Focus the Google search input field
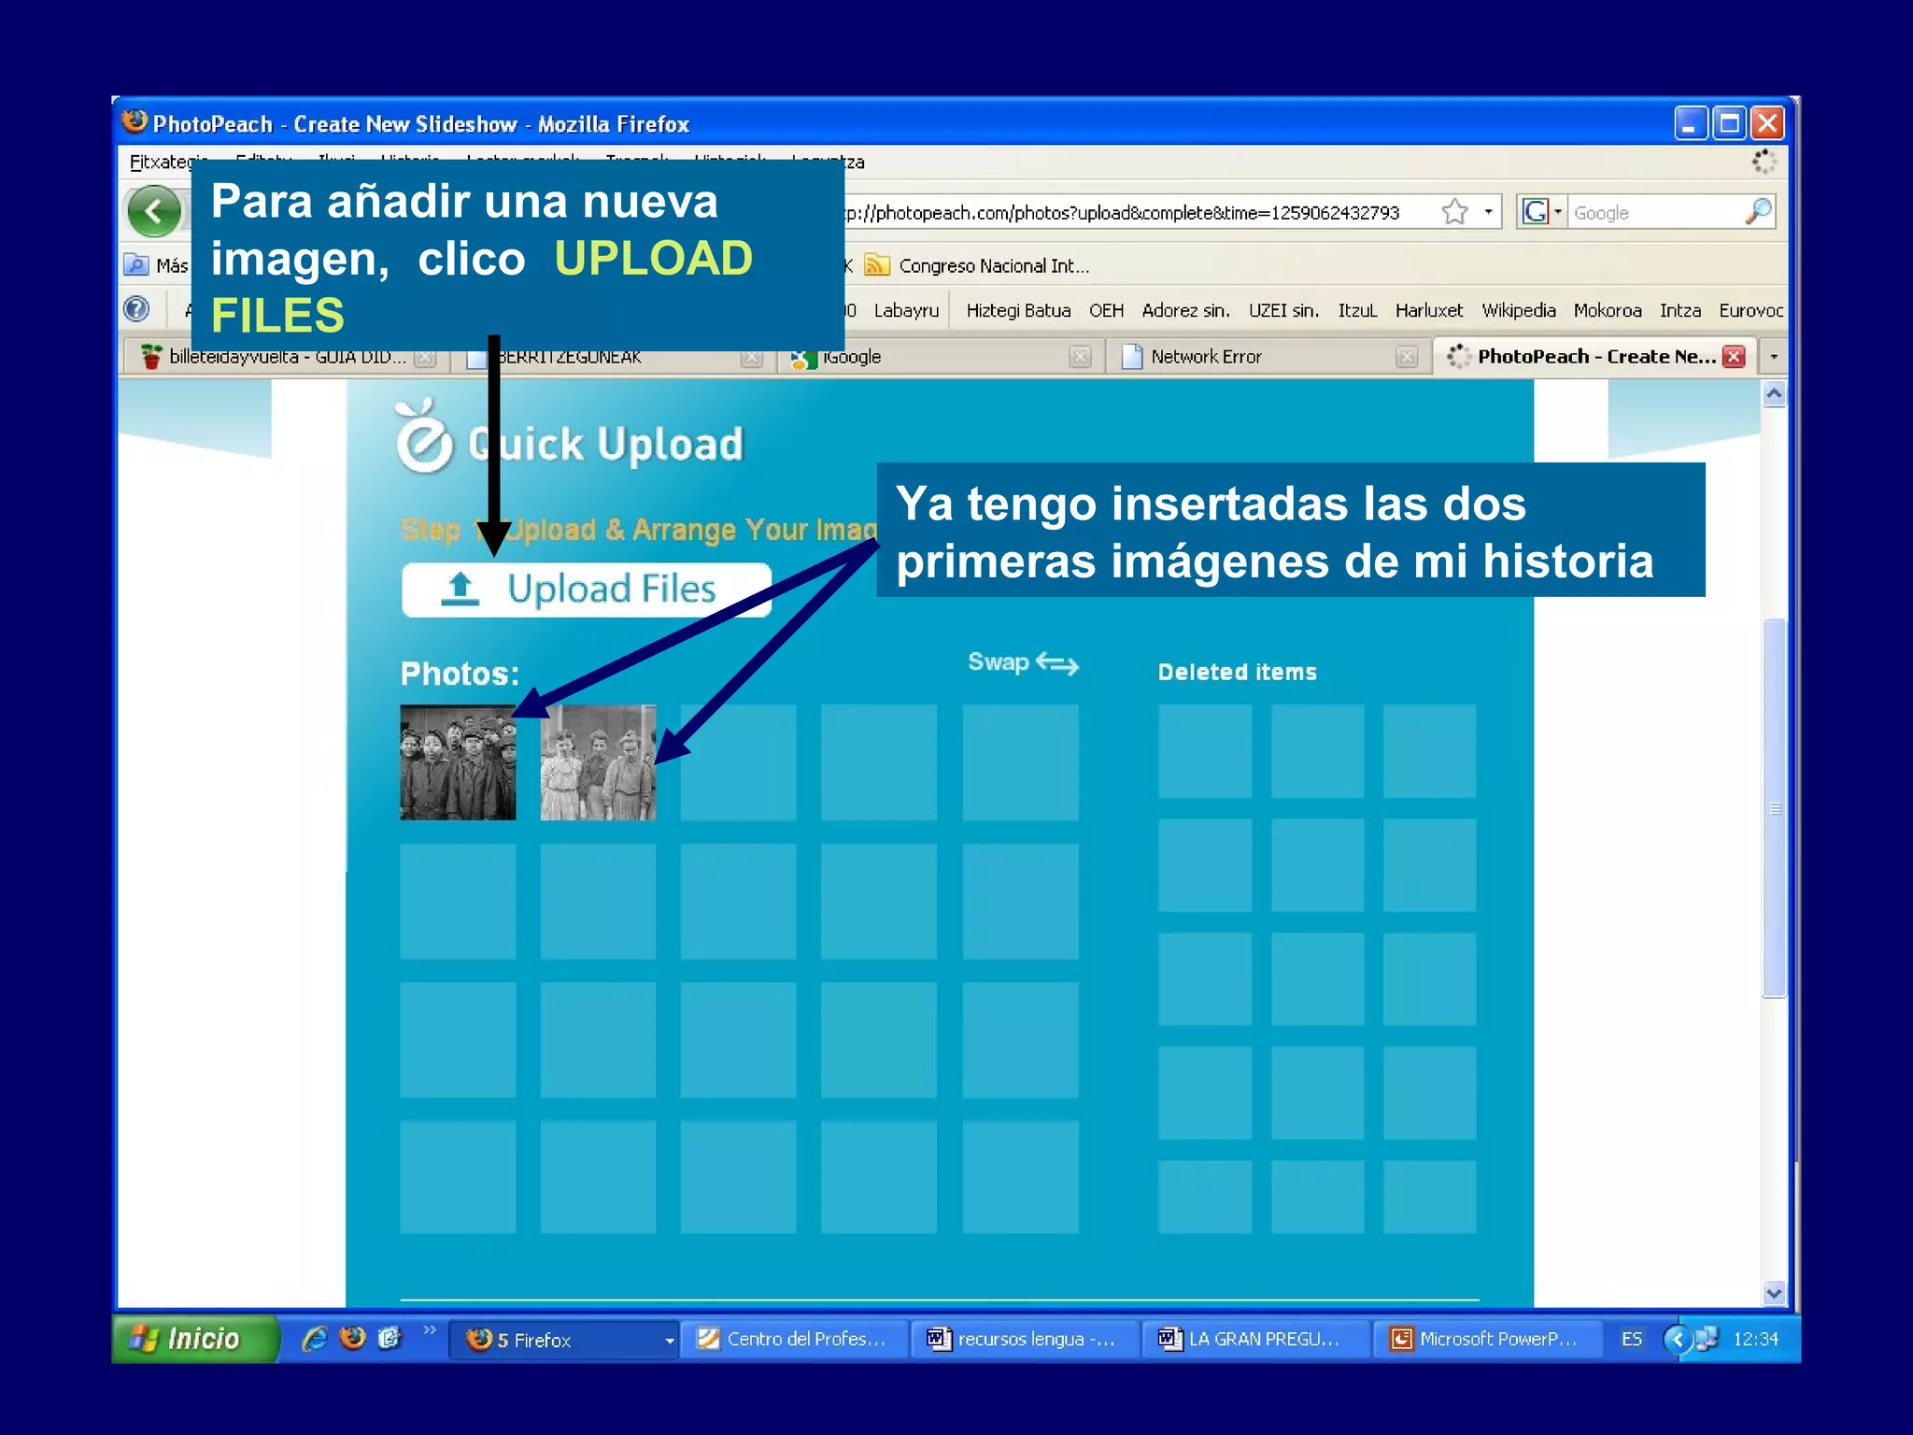The height and width of the screenshot is (1435, 1913). tap(1655, 213)
